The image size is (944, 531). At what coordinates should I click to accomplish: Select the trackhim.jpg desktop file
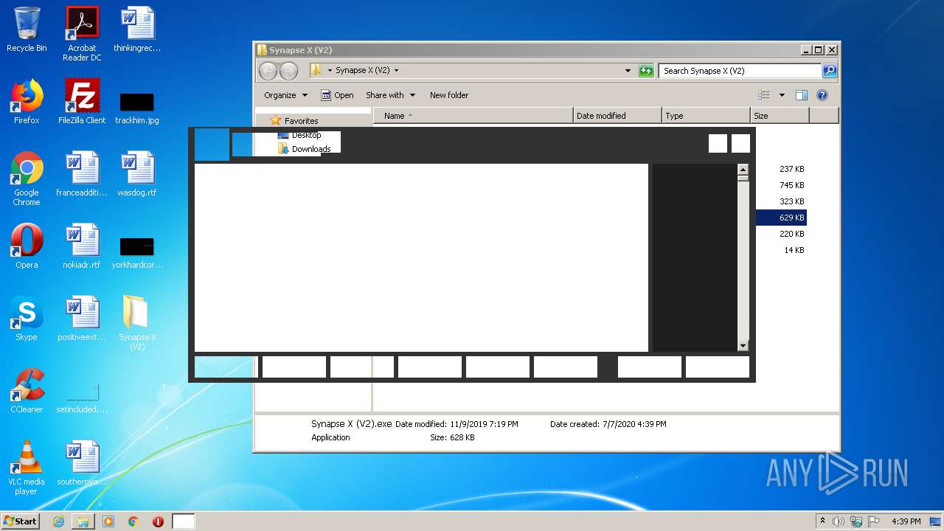137,108
